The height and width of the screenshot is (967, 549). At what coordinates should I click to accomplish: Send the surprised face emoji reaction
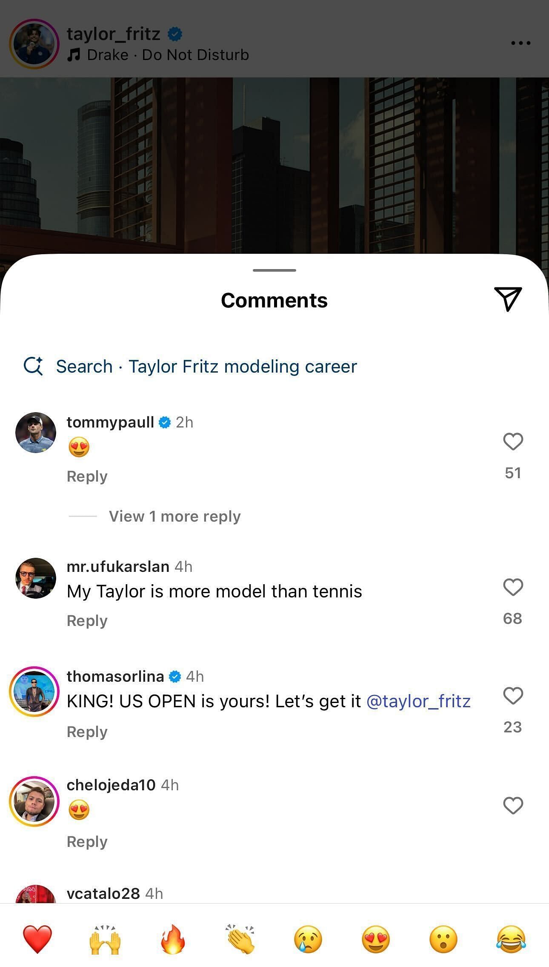coord(443,939)
